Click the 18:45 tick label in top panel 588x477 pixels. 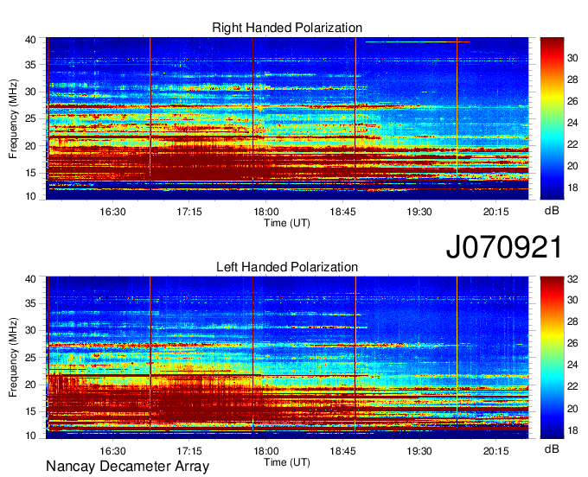click(342, 212)
